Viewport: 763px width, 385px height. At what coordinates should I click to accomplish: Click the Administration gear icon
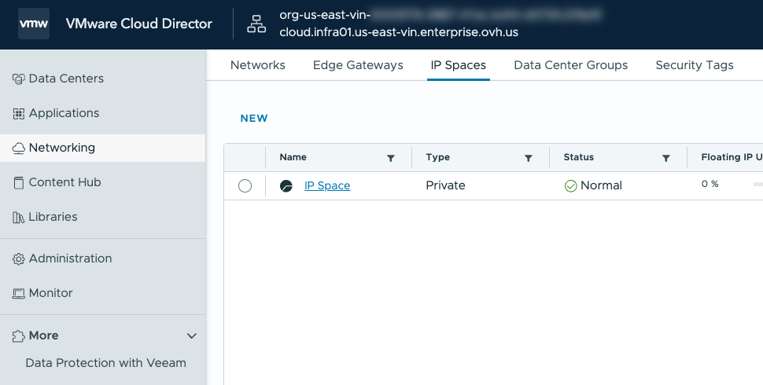19,259
